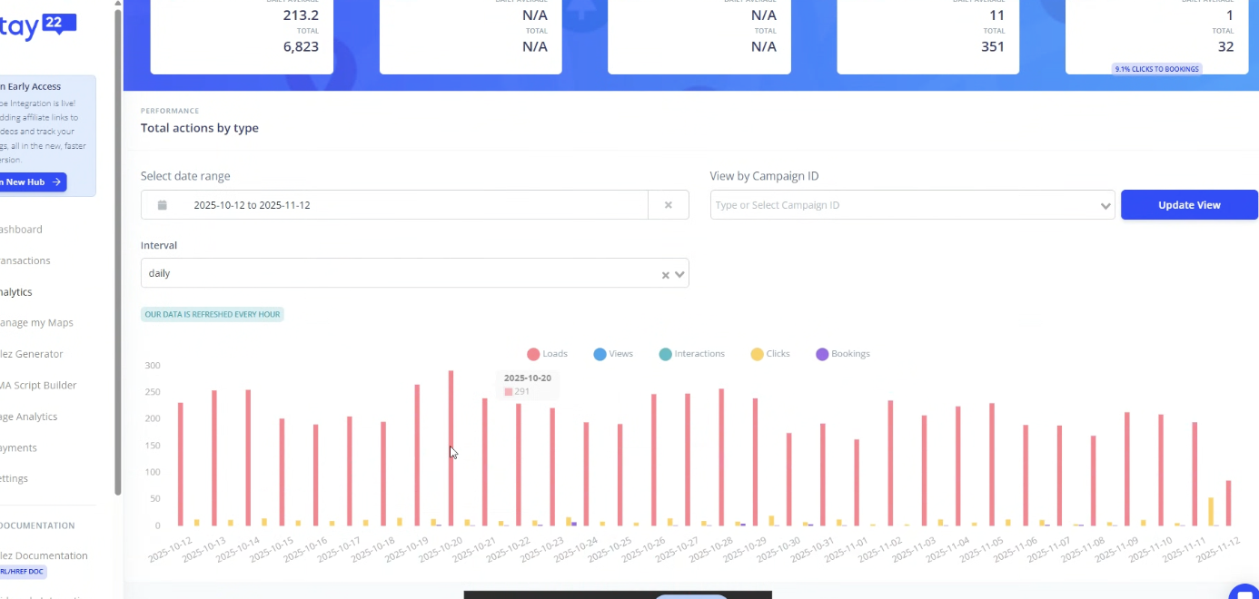Click the Early Access banner heading
The height and width of the screenshot is (599, 1259).
point(30,86)
